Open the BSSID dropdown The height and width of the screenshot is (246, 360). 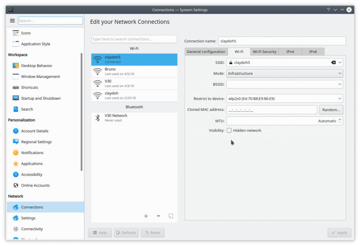coord(340,85)
